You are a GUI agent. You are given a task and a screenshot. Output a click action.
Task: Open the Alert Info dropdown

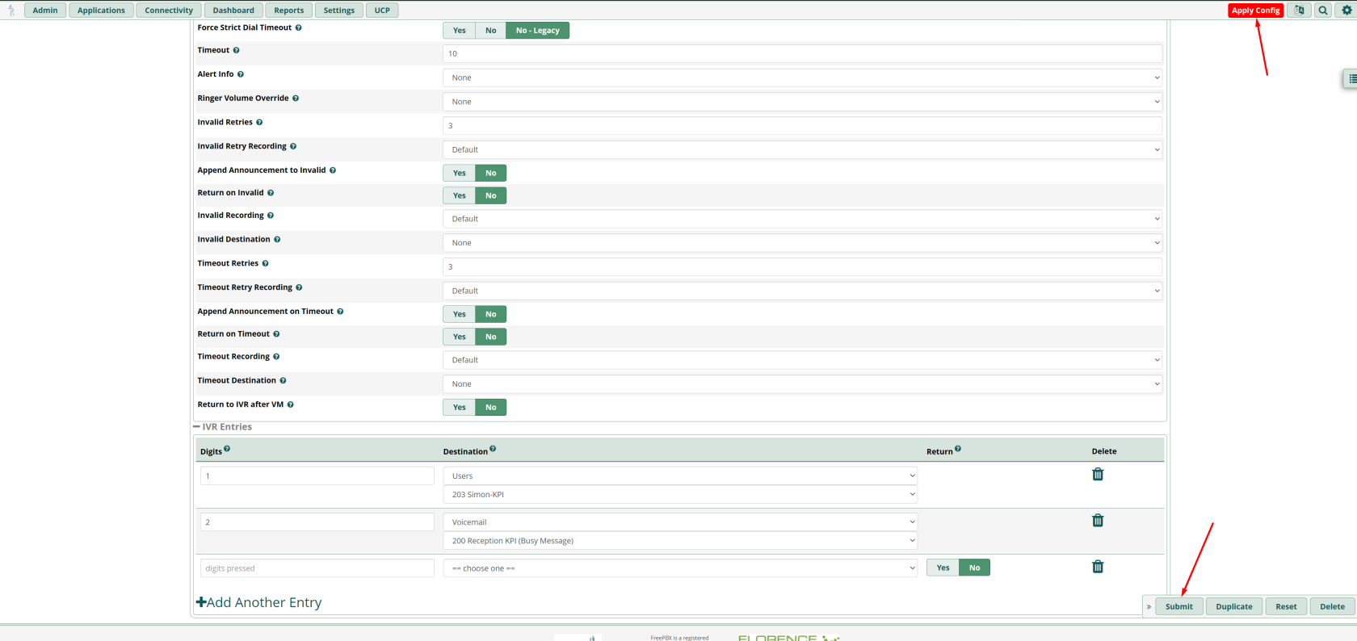(x=803, y=78)
